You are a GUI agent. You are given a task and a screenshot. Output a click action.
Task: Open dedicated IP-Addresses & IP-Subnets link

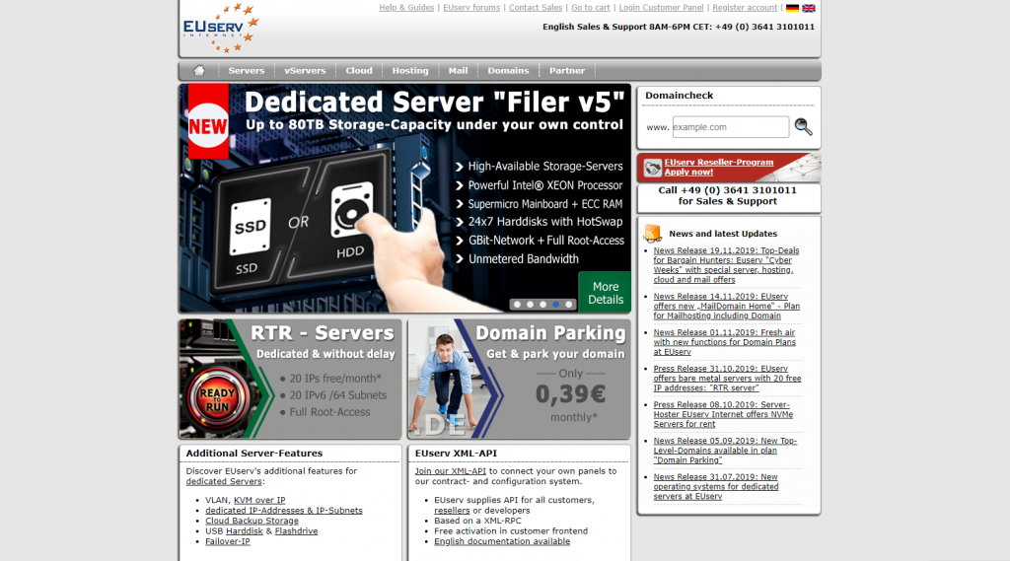[x=283, y=510]
